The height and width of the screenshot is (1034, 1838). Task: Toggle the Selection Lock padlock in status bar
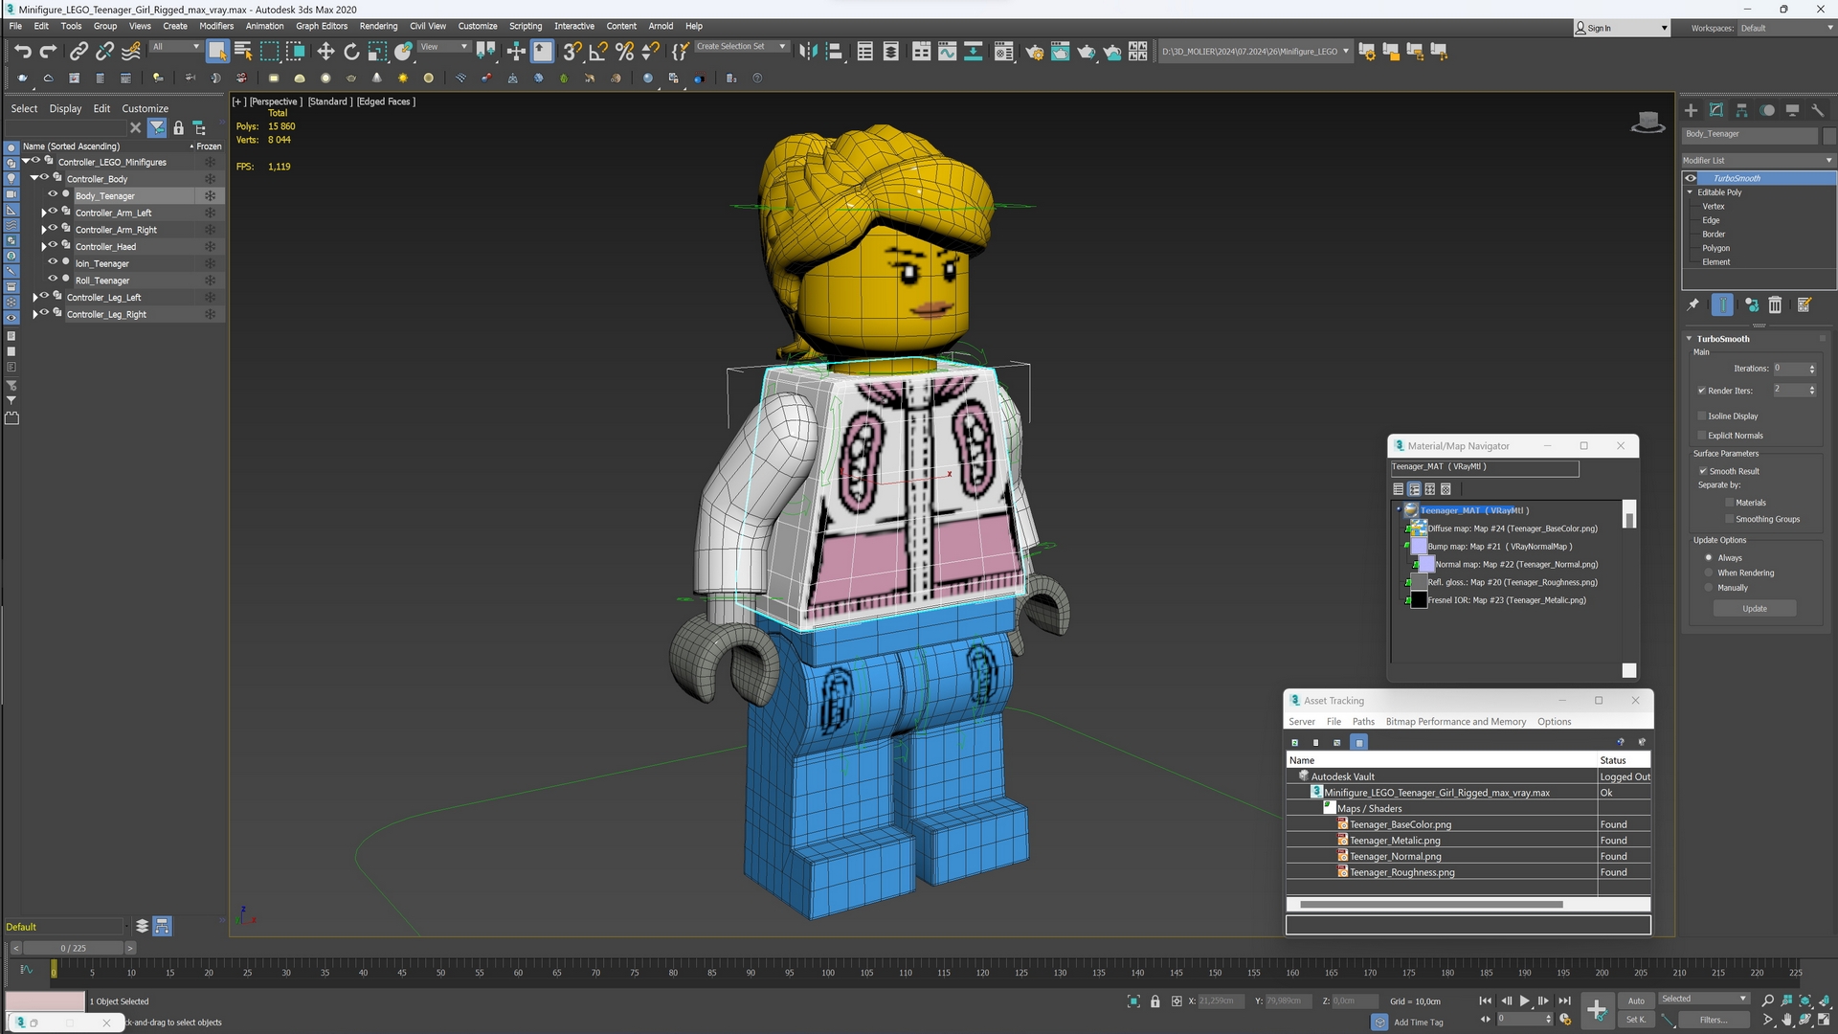pos(1154,1001)
